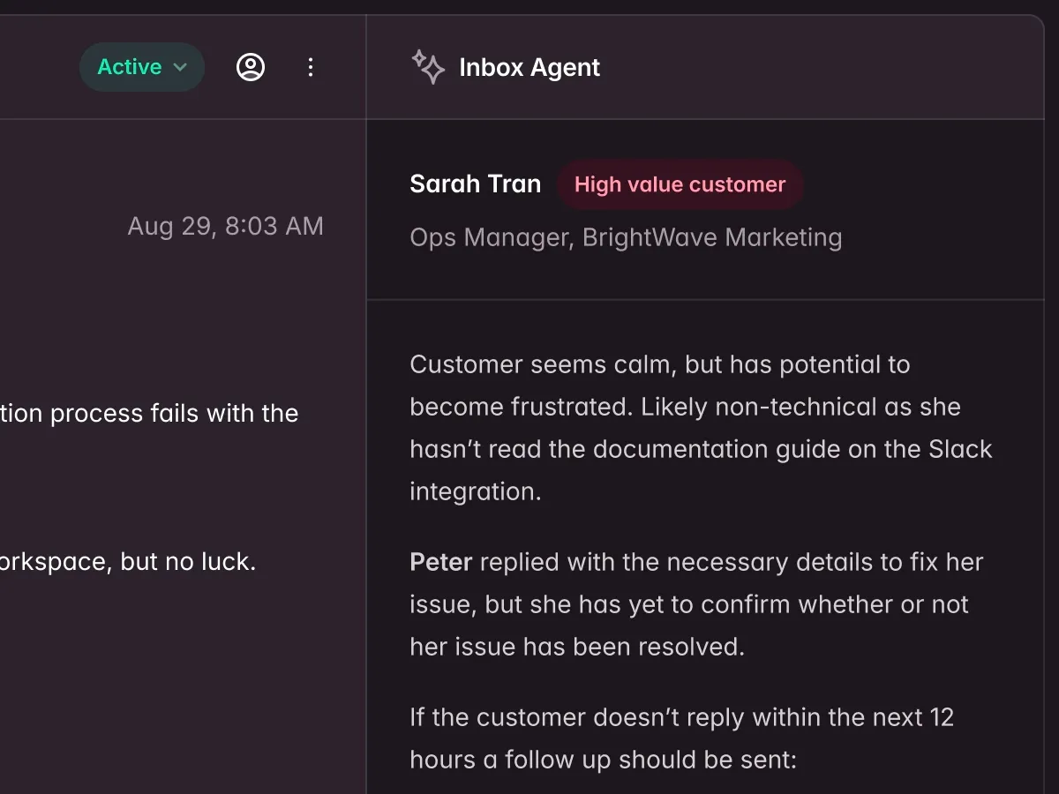This screenshot has width=1059, height=794.
Task: Click the user profile circle icon
Action: coord(251,67)
